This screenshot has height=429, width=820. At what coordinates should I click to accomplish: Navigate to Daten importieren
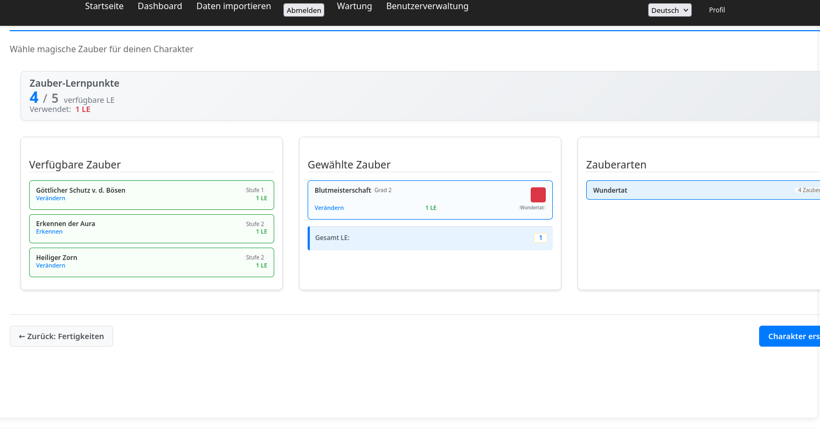coord(233,6)
